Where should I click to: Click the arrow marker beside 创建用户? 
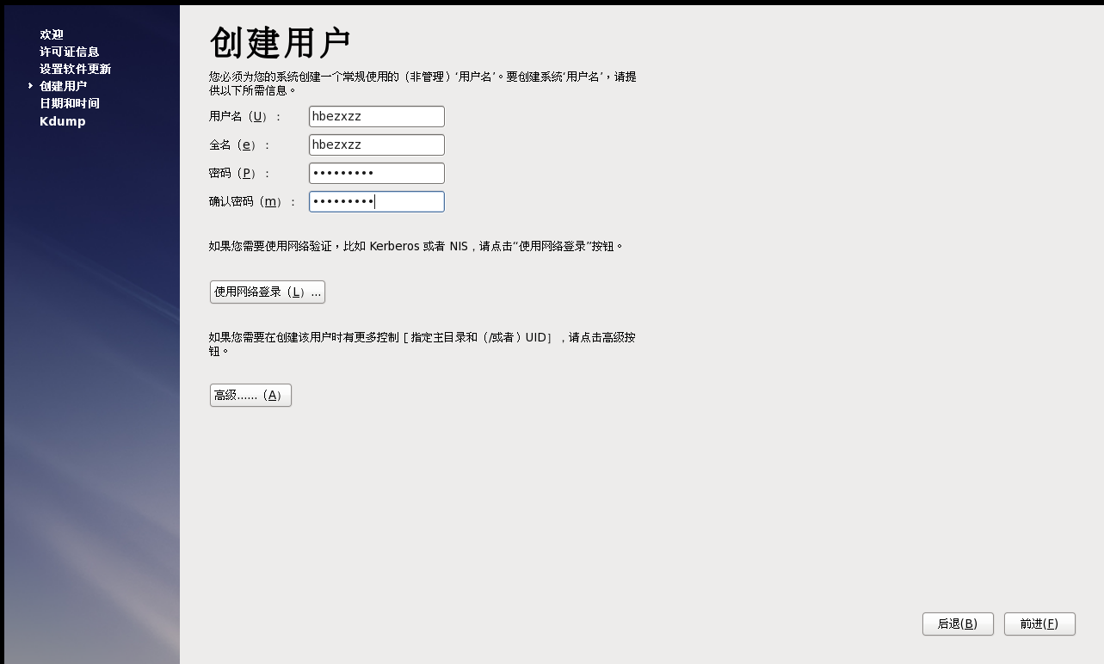click(30, 86)
